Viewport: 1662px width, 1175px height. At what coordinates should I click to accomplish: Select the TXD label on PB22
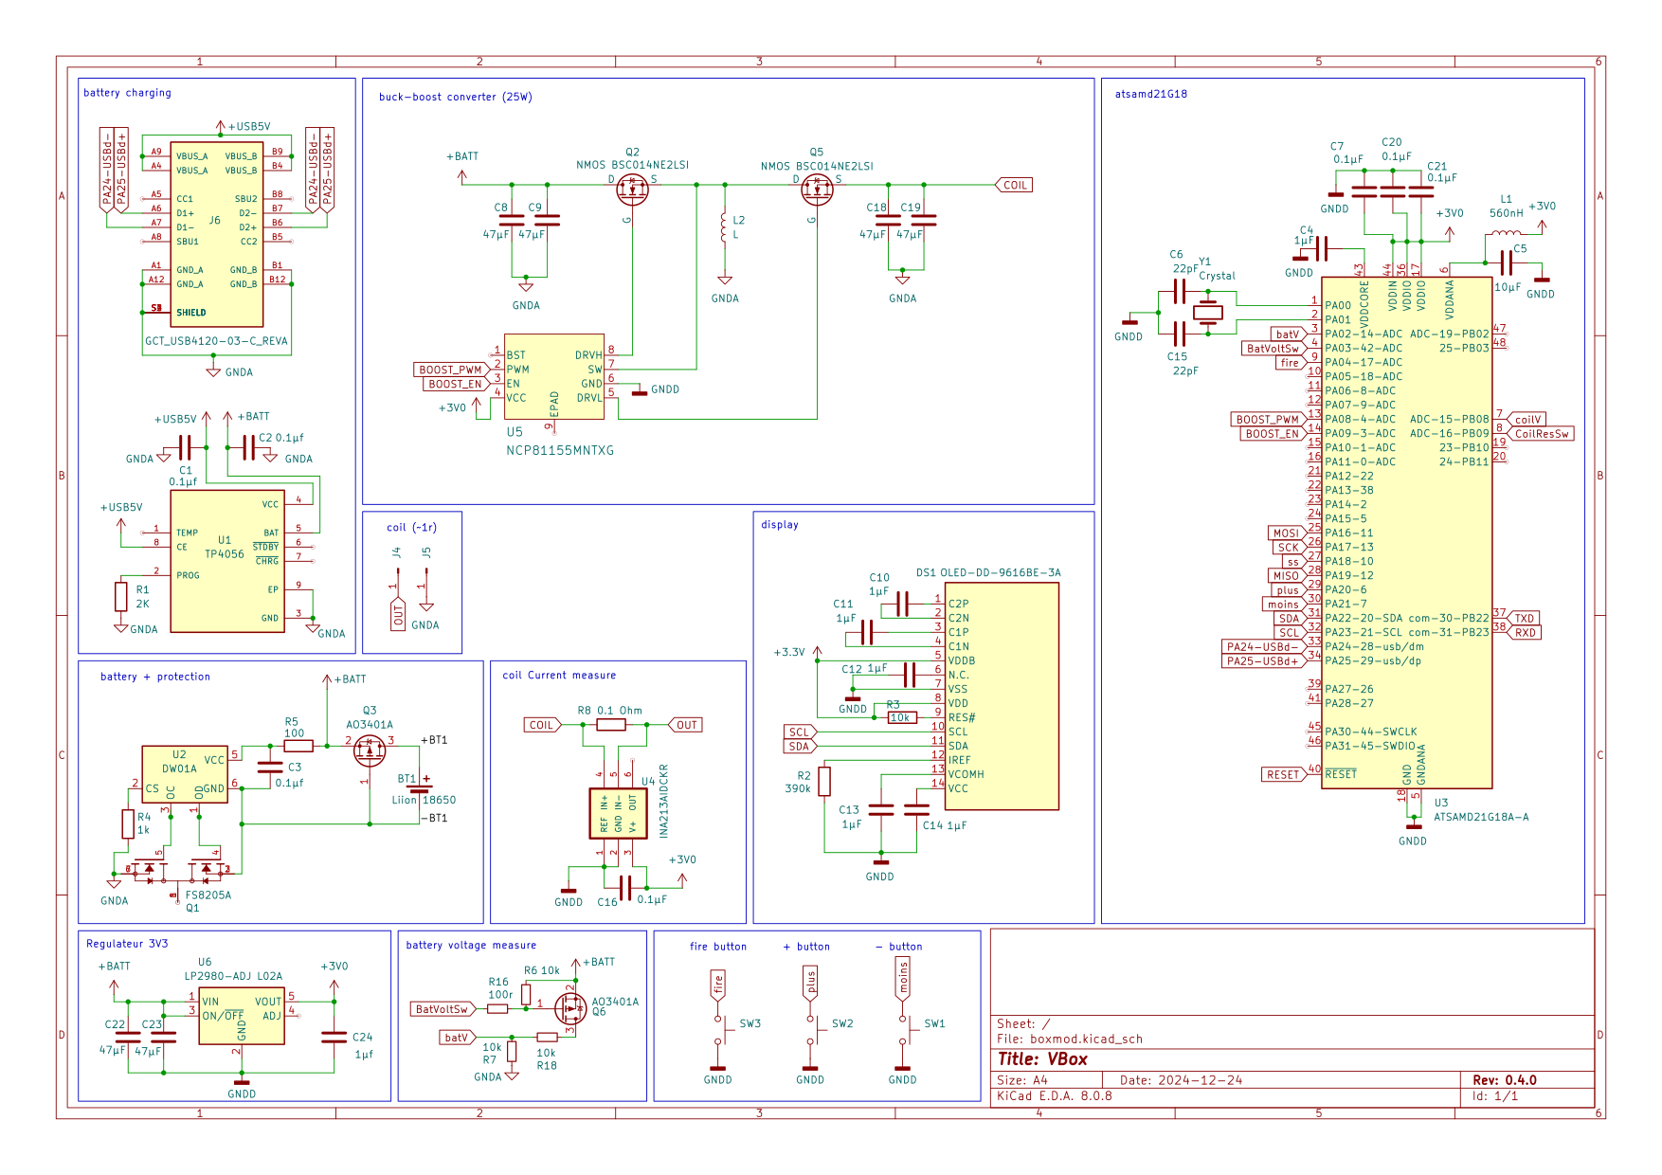pos(1523,618)
